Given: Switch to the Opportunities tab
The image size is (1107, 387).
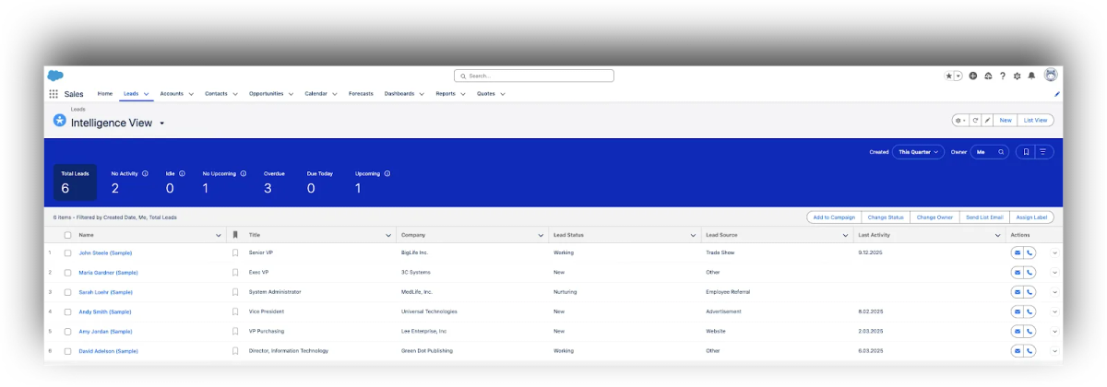Looking at the screenshot, I should click(267, 93).
